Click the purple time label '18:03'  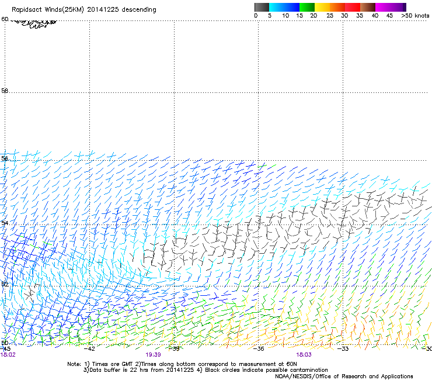(304, 355)
